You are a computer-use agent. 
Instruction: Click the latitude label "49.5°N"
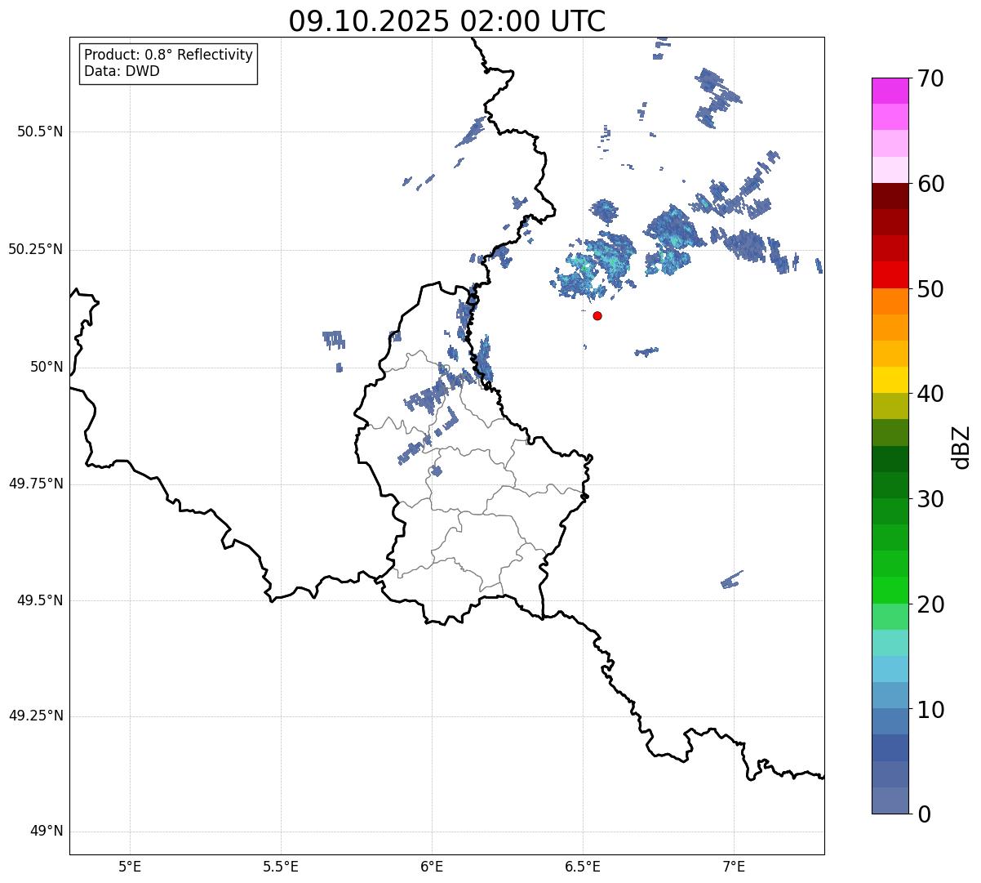point(40,600)
